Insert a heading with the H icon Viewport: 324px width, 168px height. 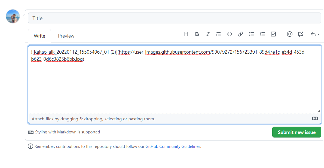pyautogui.click(x=186, y=34)
